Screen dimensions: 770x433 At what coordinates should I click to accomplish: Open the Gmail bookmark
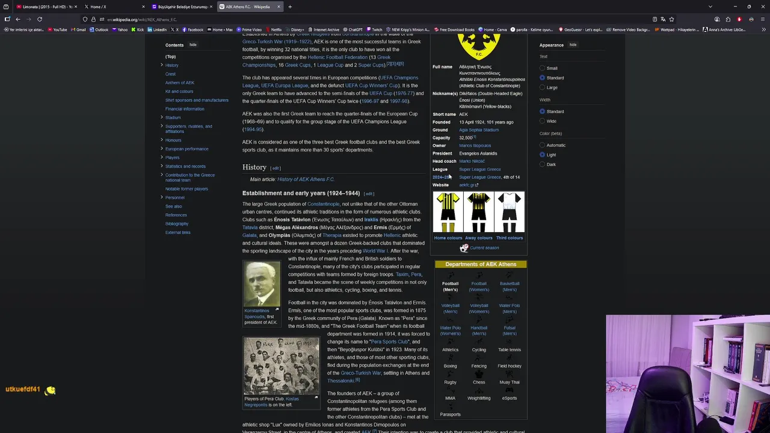[79, 29]
